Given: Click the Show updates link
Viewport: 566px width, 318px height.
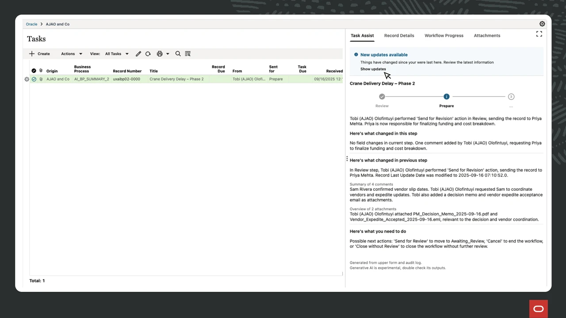Looking at the screenshot, I should point(373,69).
